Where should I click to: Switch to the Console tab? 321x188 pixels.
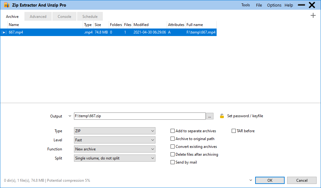coord(65,16)
